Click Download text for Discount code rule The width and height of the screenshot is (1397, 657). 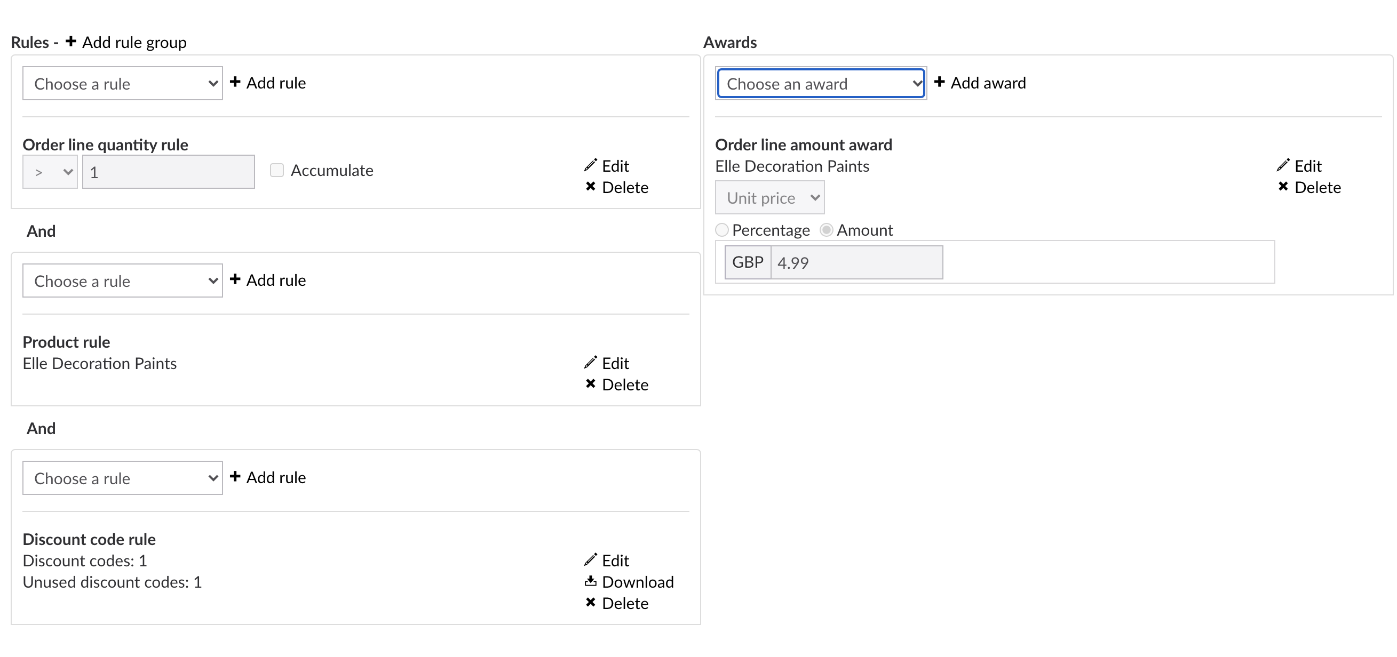(638, 582)
